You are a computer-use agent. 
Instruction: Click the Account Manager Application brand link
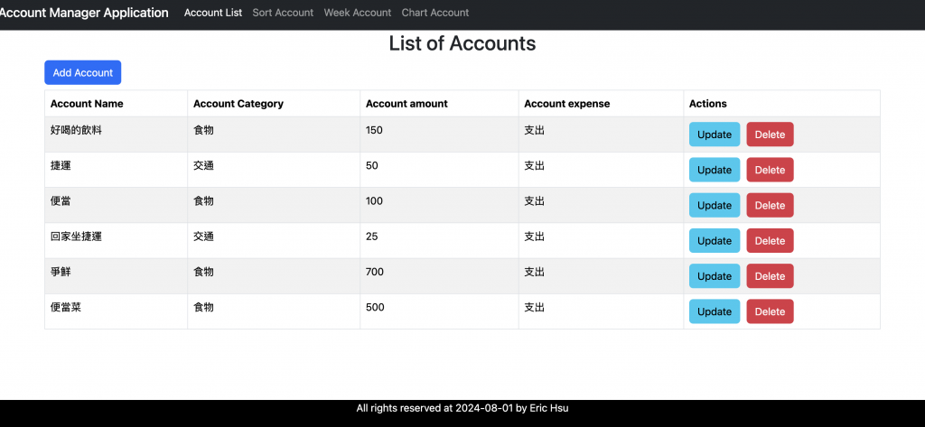point(85,13)
